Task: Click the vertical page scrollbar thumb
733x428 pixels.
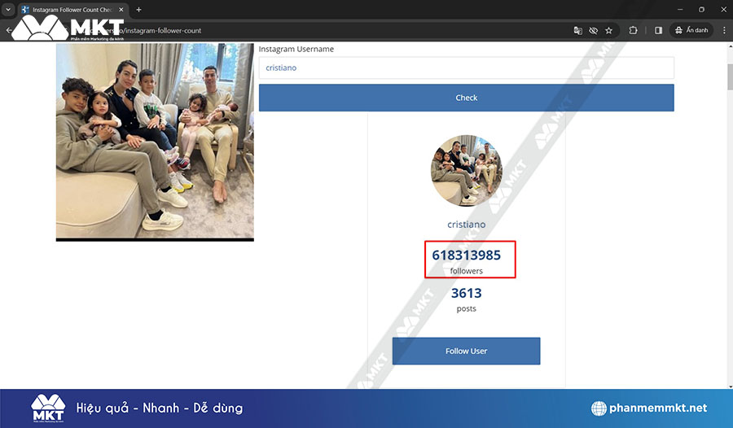Action: (730, 76)
